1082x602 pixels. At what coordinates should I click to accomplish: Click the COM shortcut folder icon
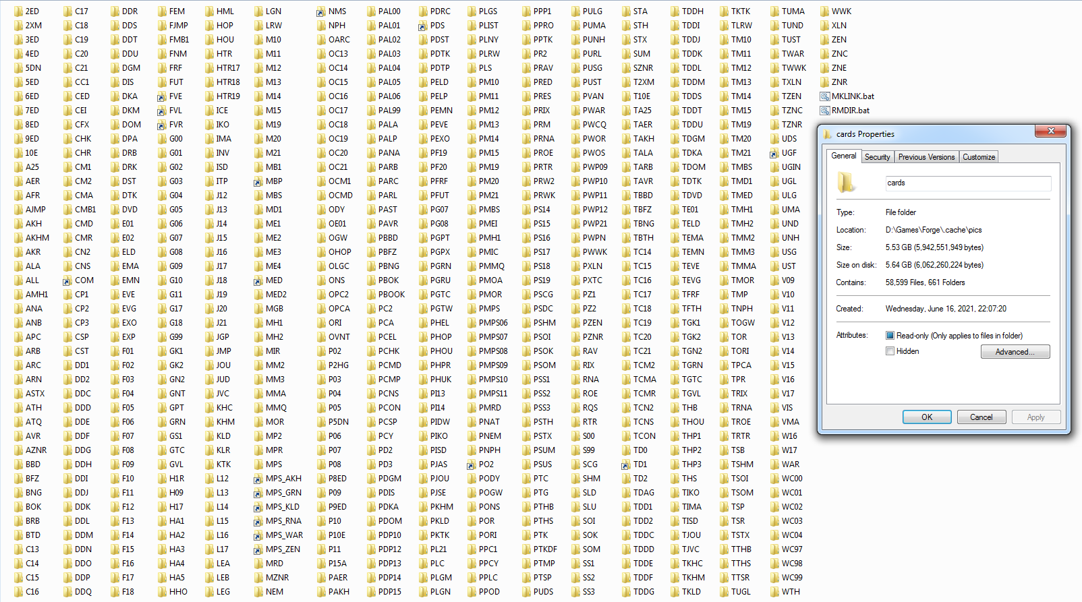(67, 280)
